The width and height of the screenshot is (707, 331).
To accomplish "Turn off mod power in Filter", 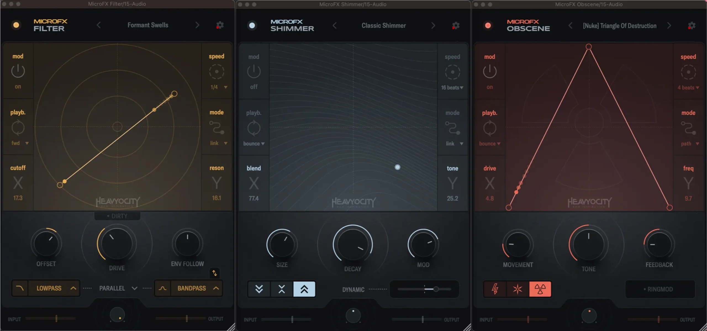I will [18, 71].
